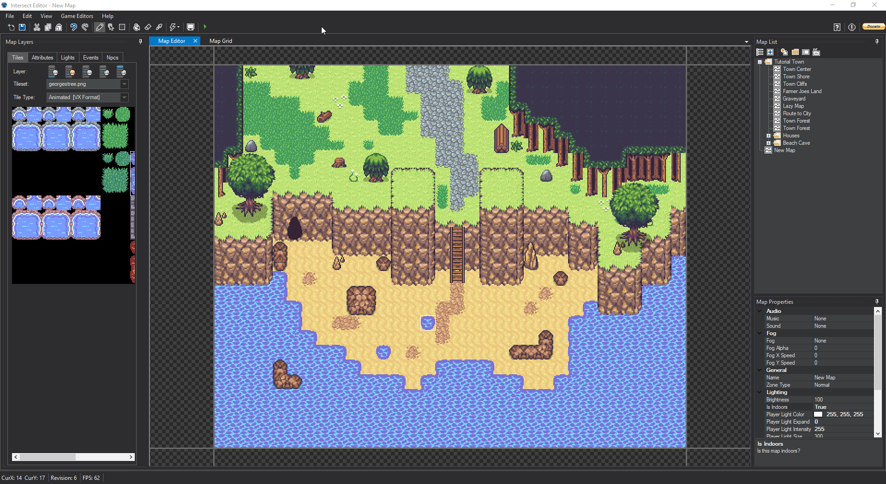Click the Undo arrow in the toolbar
Screen dimensions: 886x484
pyautogui.click(x=73, y=27)
